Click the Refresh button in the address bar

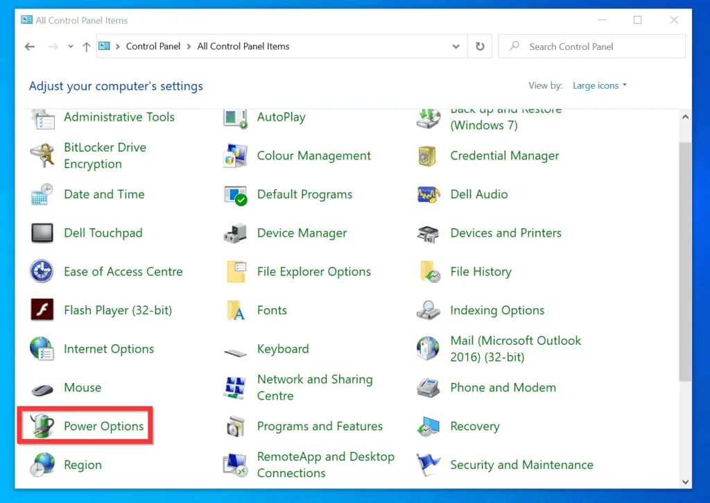pyautogui.click(x=480, y=46)
